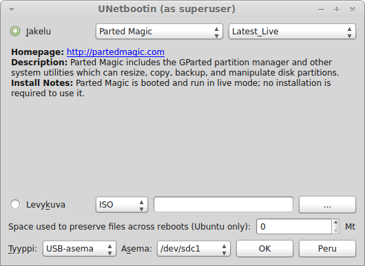365x266 pixels.
Task: Decrease persistence space with down arrow
Action: click(335, 230)
